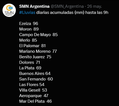The height and width of the screenshot is (106, 119).
Task: Click the Dolores 71 line
Action: tap(29, 62)
